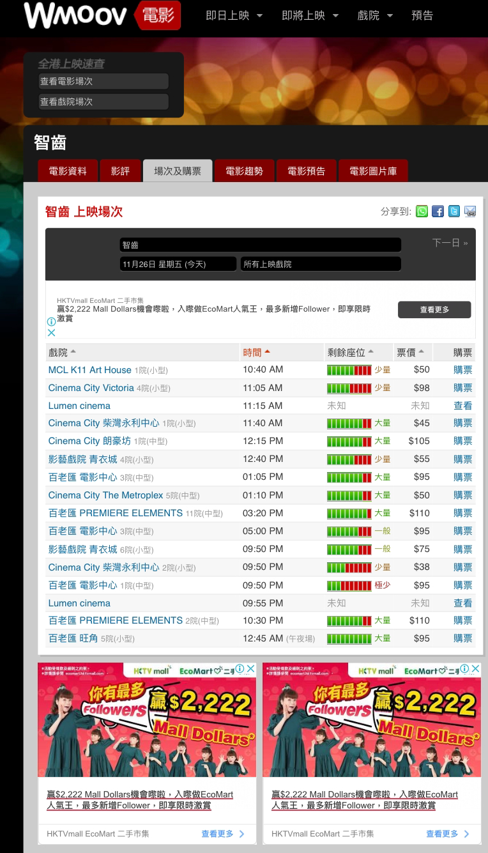Switch to the 影評 tab
The width and height of the screenshot is (488, 853).
[120, 171]
